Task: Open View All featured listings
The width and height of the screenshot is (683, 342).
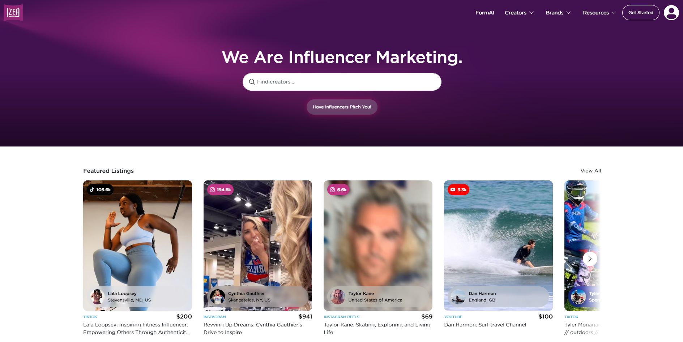Action: click(x=590, y=171)
